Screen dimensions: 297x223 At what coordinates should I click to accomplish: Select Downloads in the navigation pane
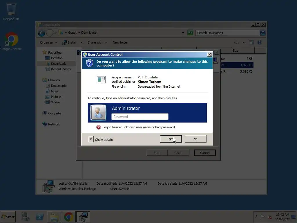[x=59, y=64]
